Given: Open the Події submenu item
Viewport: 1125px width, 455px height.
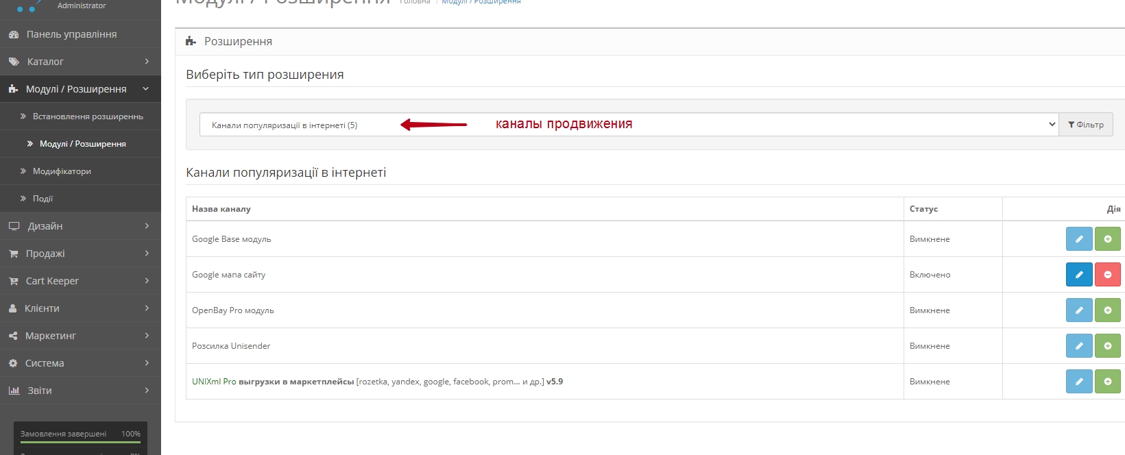Looking at the screenshot, I should tap(43, 199).
